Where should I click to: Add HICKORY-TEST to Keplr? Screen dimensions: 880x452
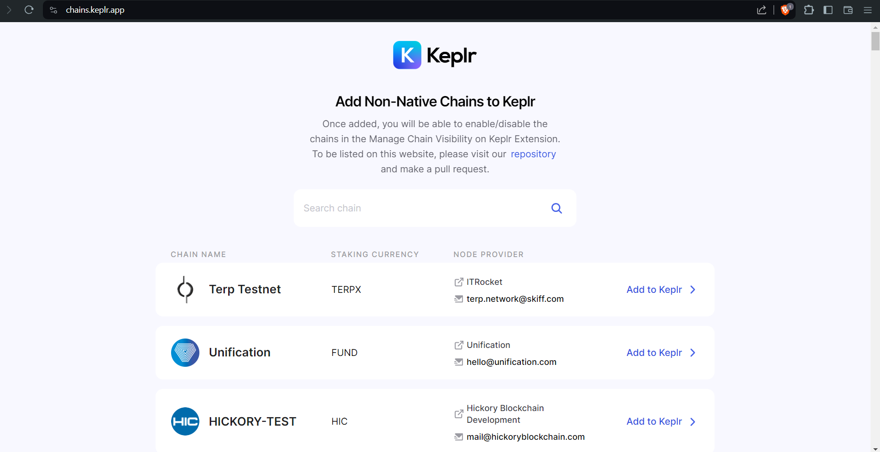[x=660, y=421]
